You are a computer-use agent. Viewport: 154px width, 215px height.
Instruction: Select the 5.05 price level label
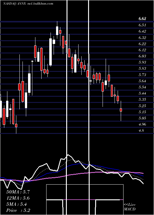pos(142,118)
